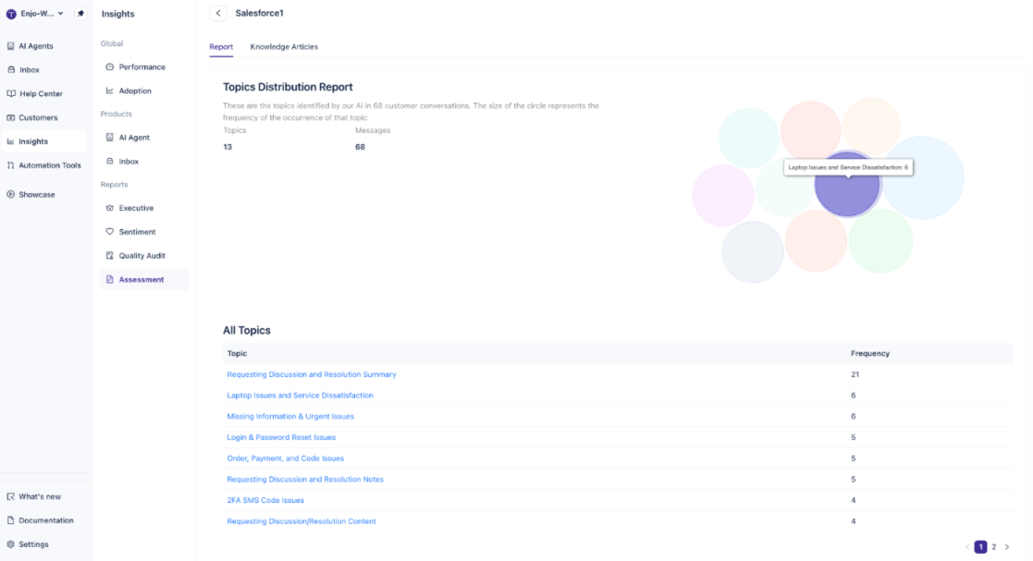Screen dimensions: 1033x561
Task: Click the Settings gear icon
Action: [x=10, y=544]
